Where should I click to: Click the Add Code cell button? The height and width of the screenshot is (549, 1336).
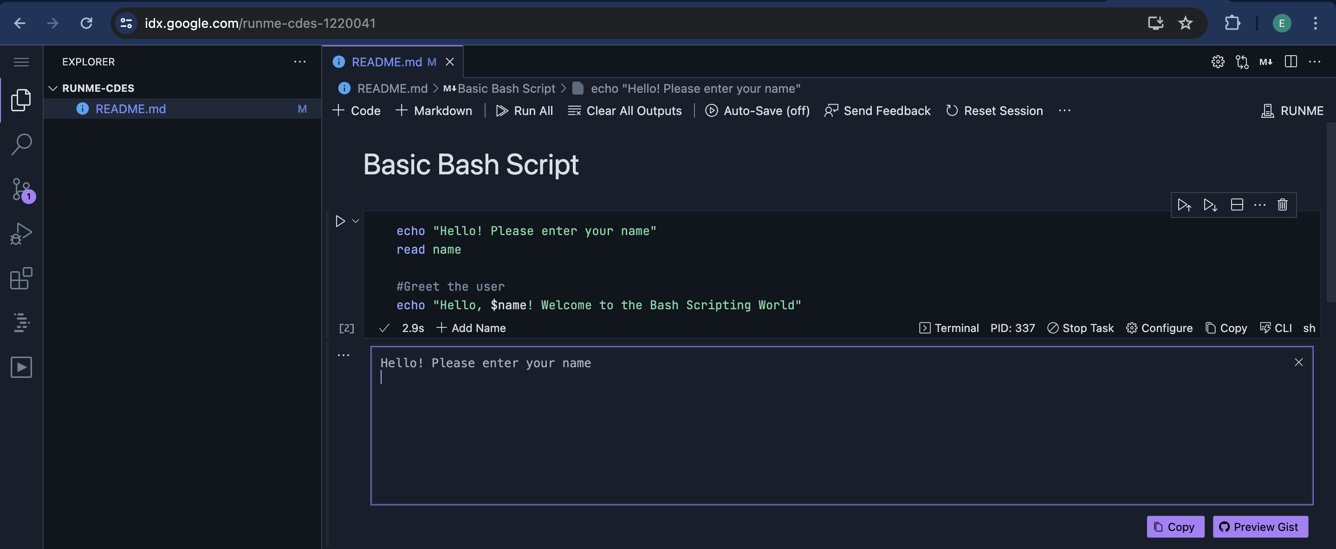coord(356,109)
